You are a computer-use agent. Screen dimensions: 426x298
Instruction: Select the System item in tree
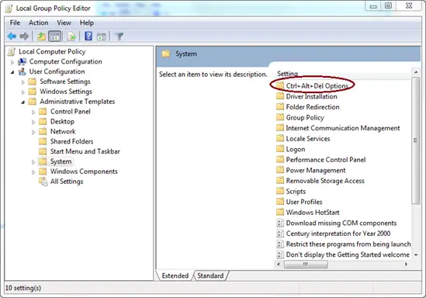[61, 161]
